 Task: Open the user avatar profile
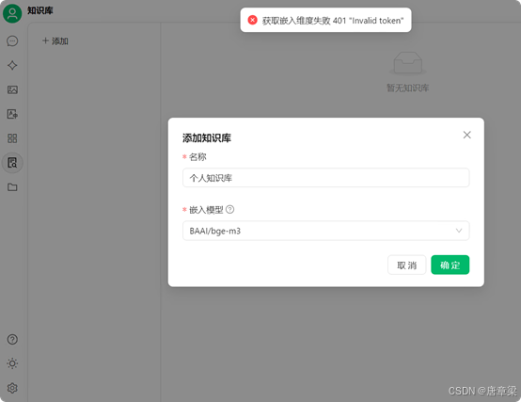point(12,13)
